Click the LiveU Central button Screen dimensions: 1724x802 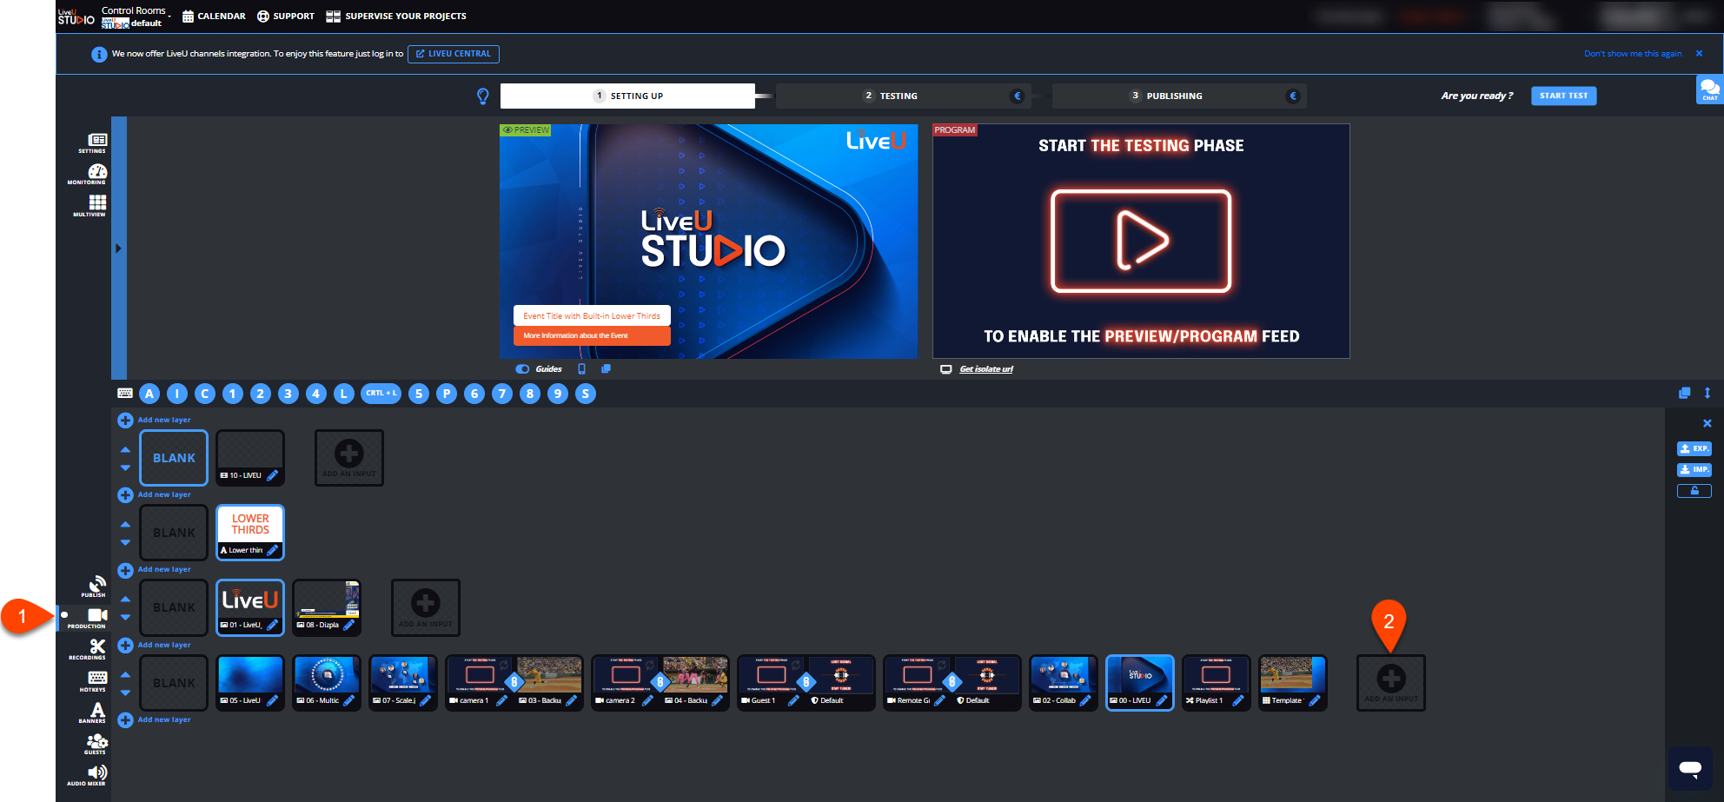(x=454, y=54)
